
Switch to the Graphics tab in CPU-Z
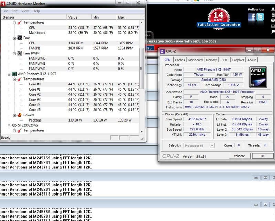pyautogui.click(x=238, y=60)
